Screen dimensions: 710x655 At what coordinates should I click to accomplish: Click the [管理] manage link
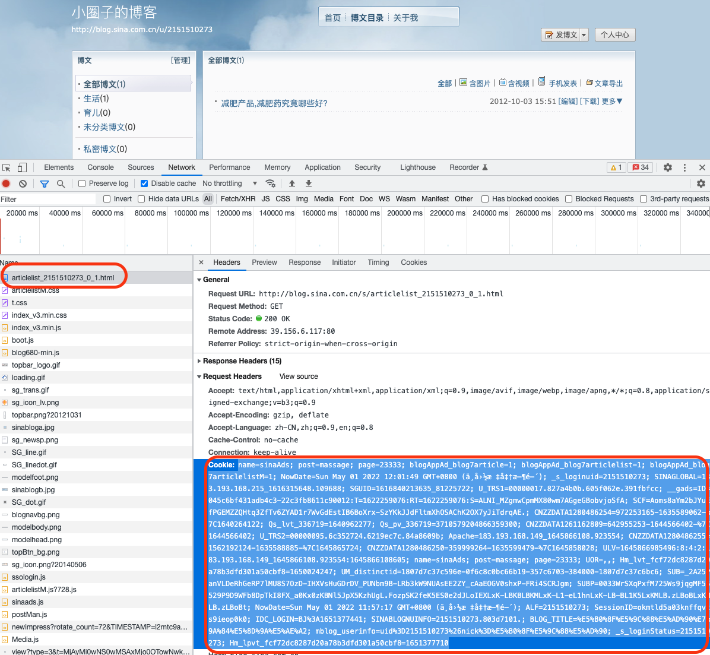pyautogui.click(x=180, y=60)
